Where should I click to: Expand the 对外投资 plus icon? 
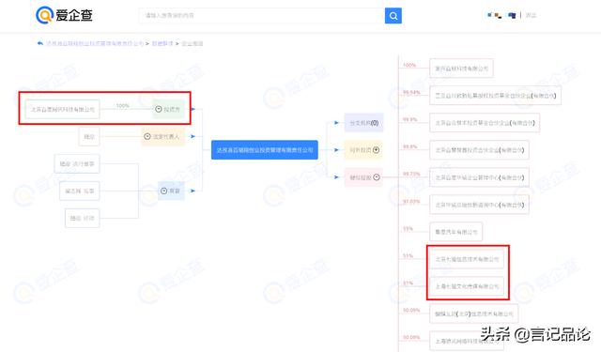click(x=376, y=150)
